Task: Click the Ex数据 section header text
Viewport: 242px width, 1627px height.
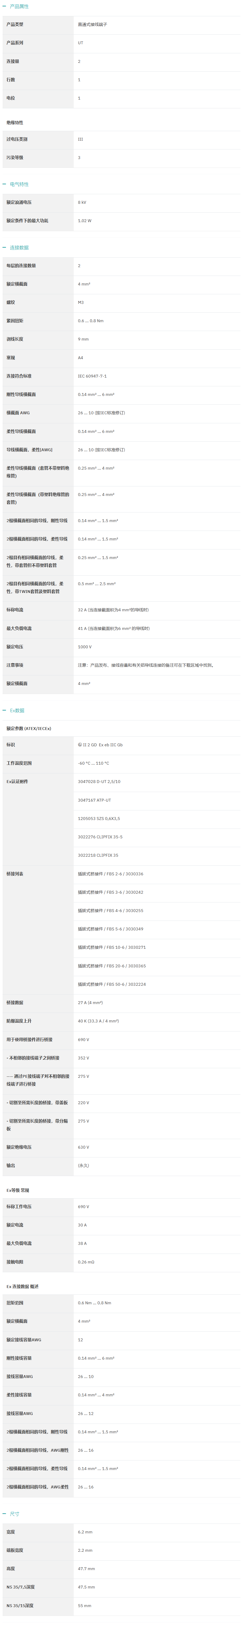Action: pos(17,711)
